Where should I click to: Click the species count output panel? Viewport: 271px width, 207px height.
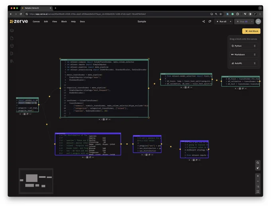(x=104, y=145)
